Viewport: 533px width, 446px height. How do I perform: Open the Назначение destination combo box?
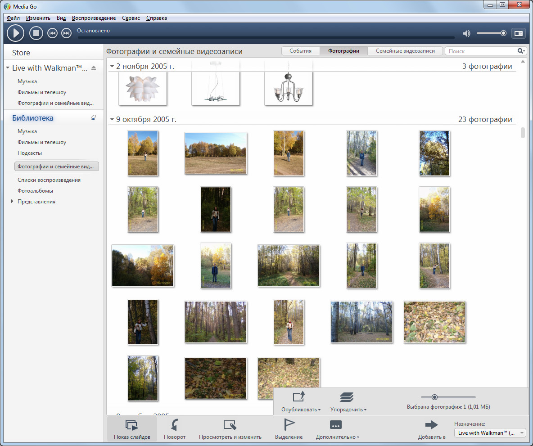pyautogui.click(x=490, y=432)
